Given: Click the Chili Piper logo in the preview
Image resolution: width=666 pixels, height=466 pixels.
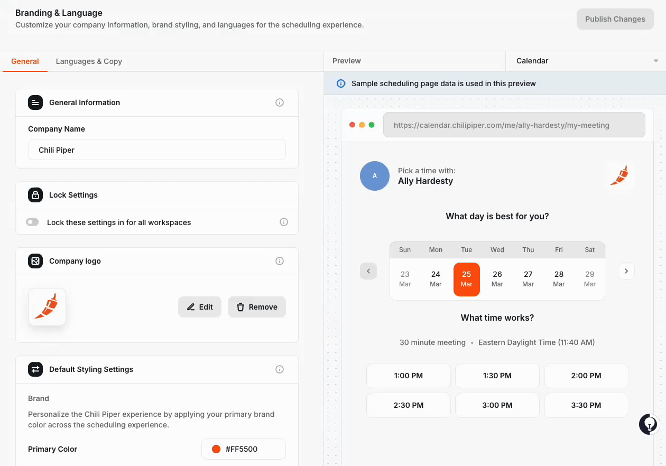Looking at the screenshot, I should pos(619,176).
